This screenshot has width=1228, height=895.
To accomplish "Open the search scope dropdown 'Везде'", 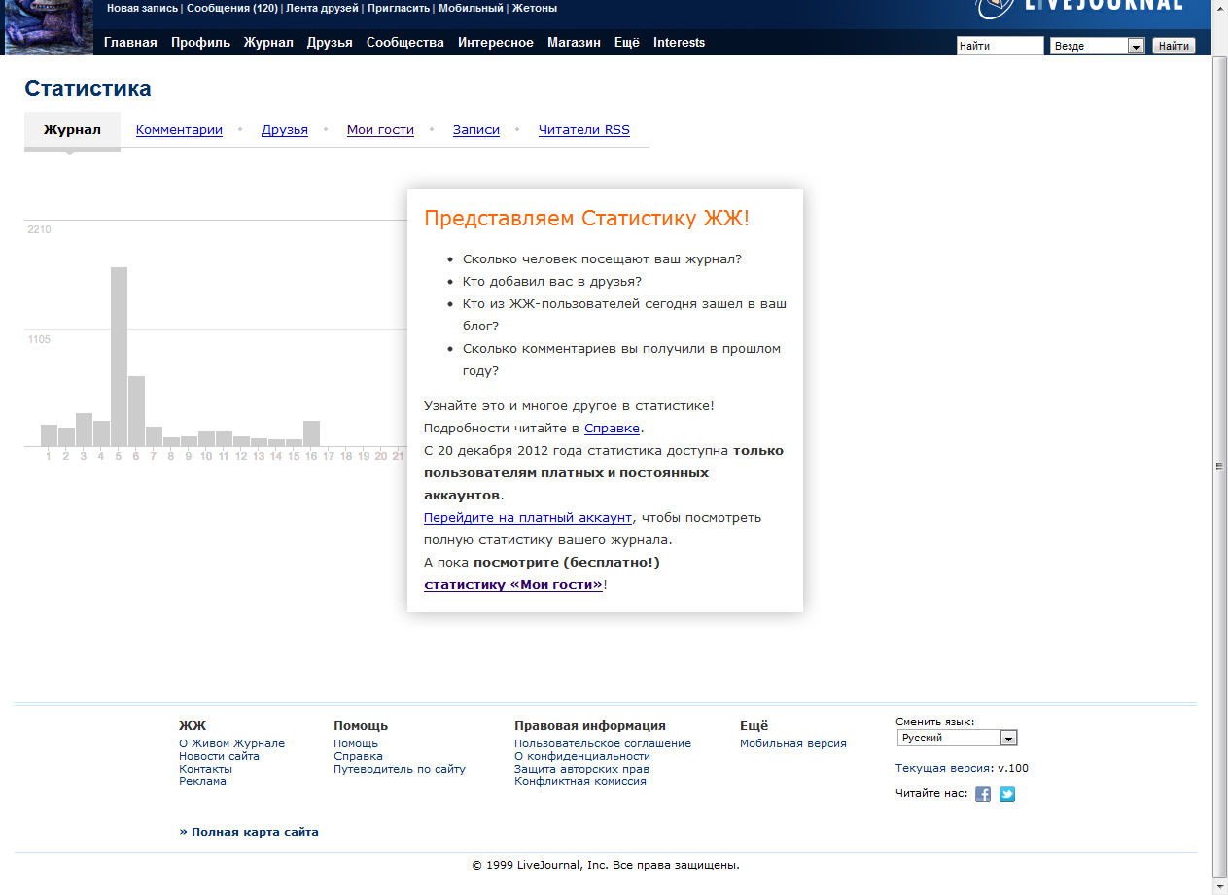I will pyautogui.click(x=1097, y=46).
